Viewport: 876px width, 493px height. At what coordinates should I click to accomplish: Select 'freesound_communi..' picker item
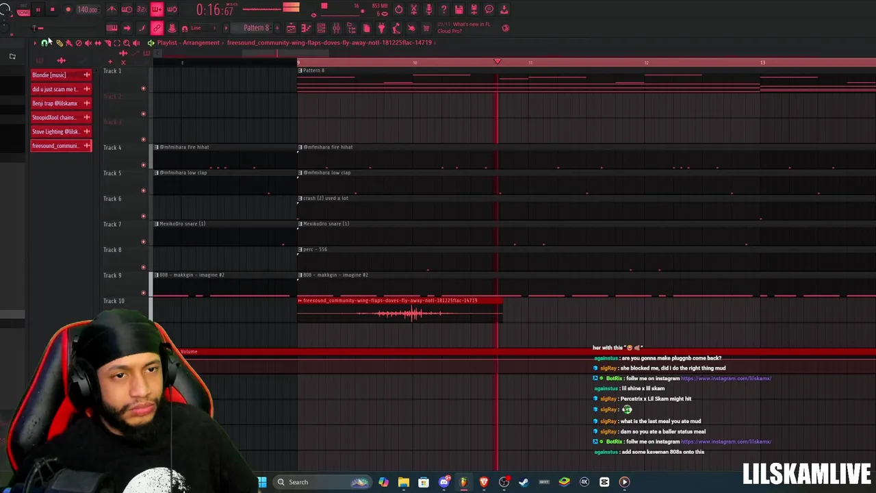point(61,146)
